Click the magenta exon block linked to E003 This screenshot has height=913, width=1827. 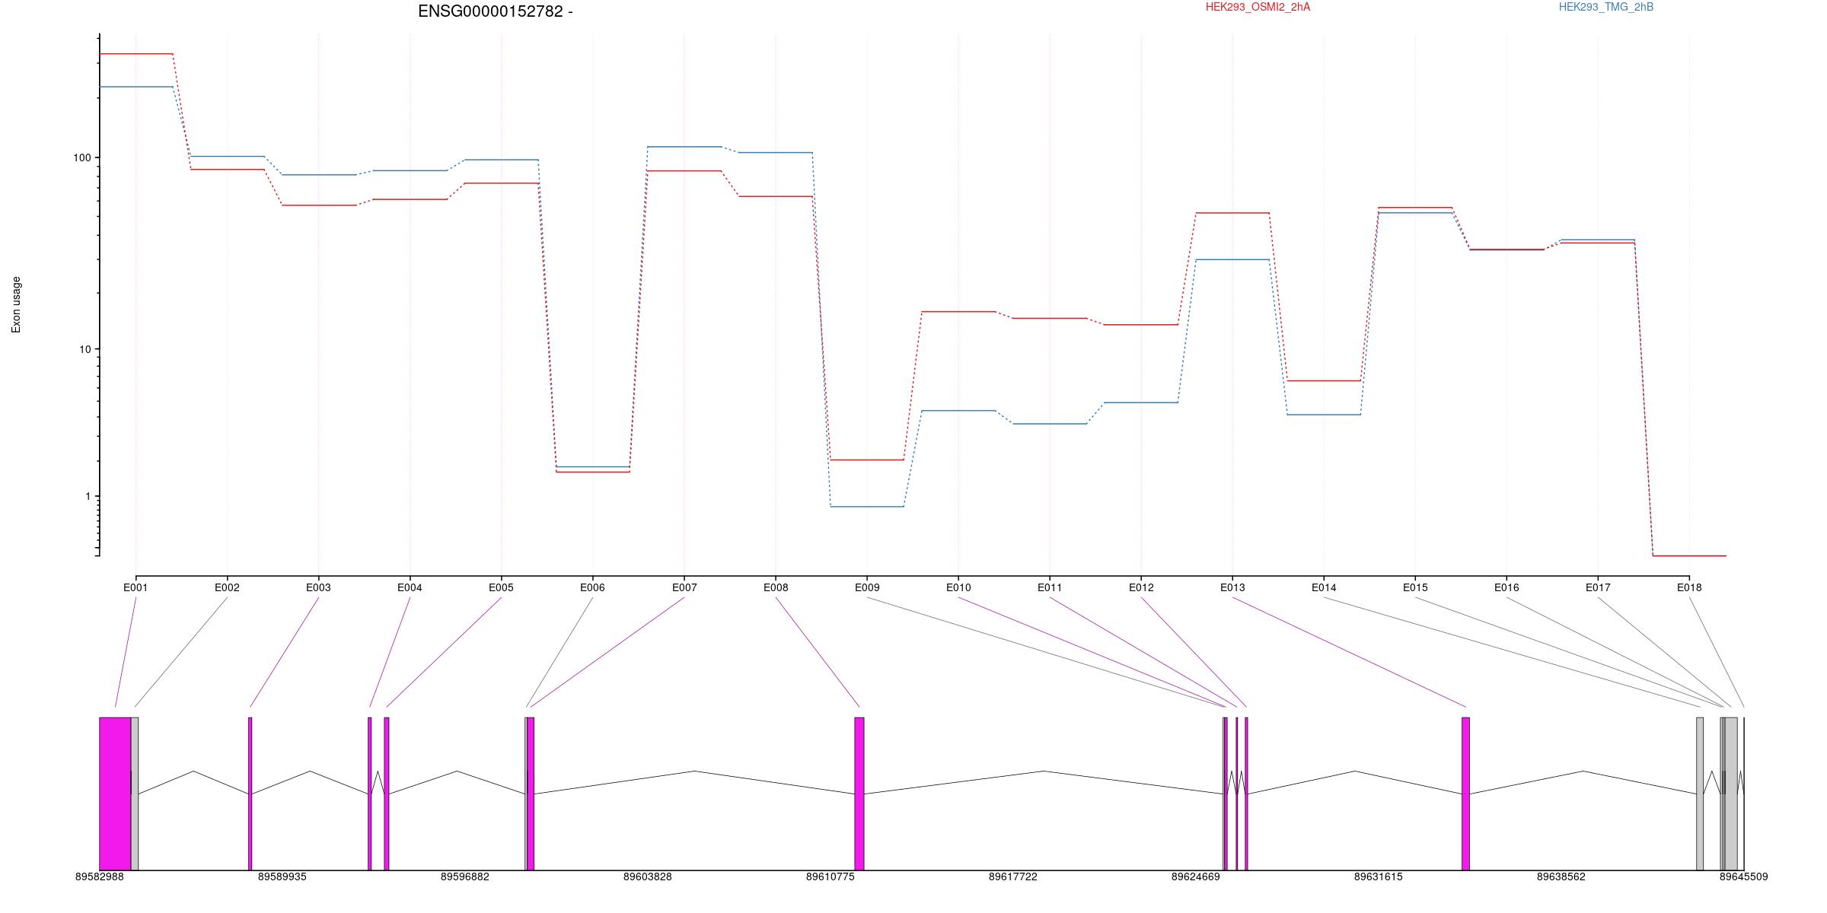tap(250, 794)
